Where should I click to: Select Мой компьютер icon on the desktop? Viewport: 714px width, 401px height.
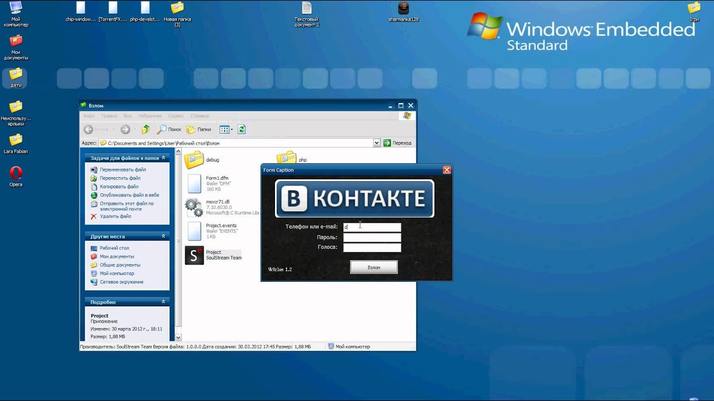pos(16,14)
